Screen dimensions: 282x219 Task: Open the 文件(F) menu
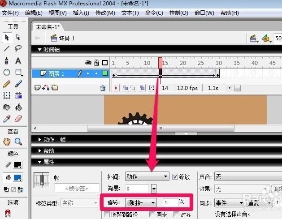[10, 13]
